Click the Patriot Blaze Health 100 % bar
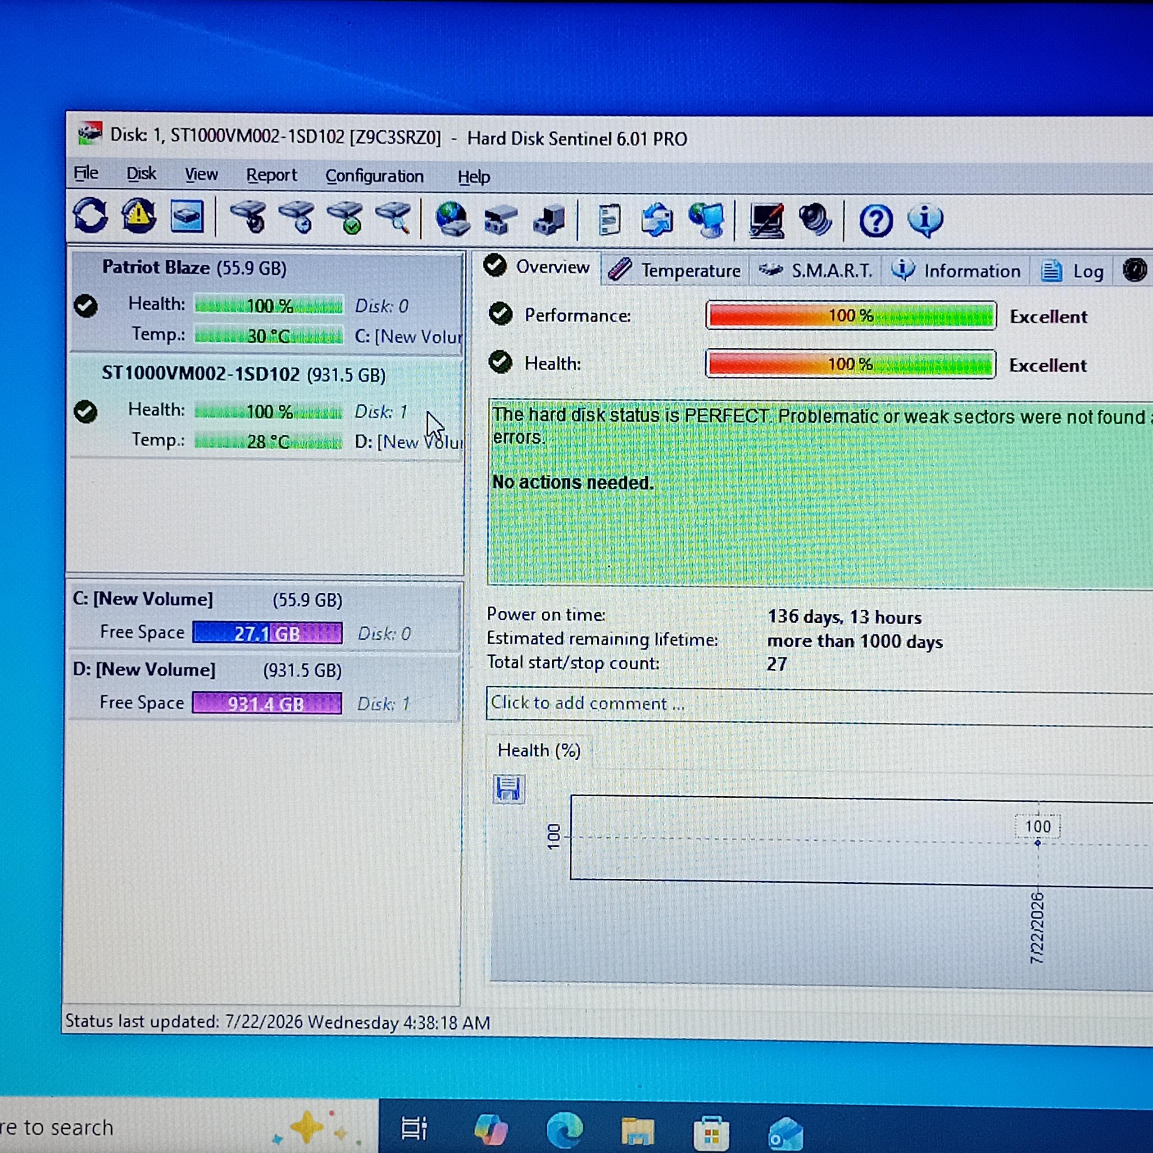The image size is (1153, 1153). [x=268, y=305]
